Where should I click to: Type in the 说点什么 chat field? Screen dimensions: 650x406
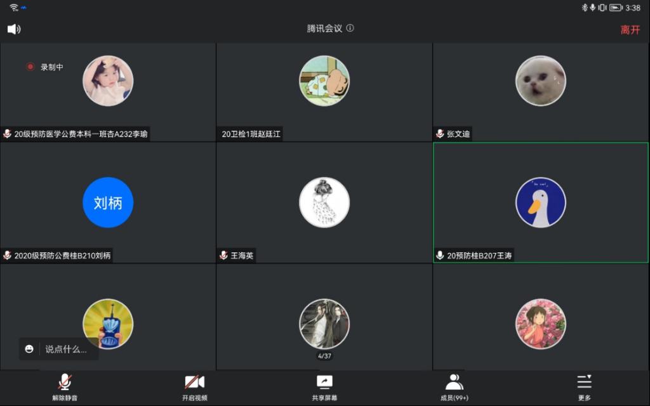[x=66, y=349]
